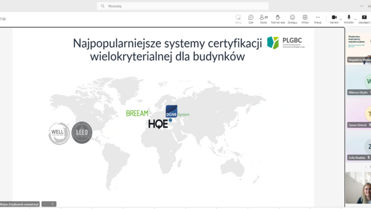Show the Osoby participants list
Screen dimensions: 371x209
(x=263, y=19)
